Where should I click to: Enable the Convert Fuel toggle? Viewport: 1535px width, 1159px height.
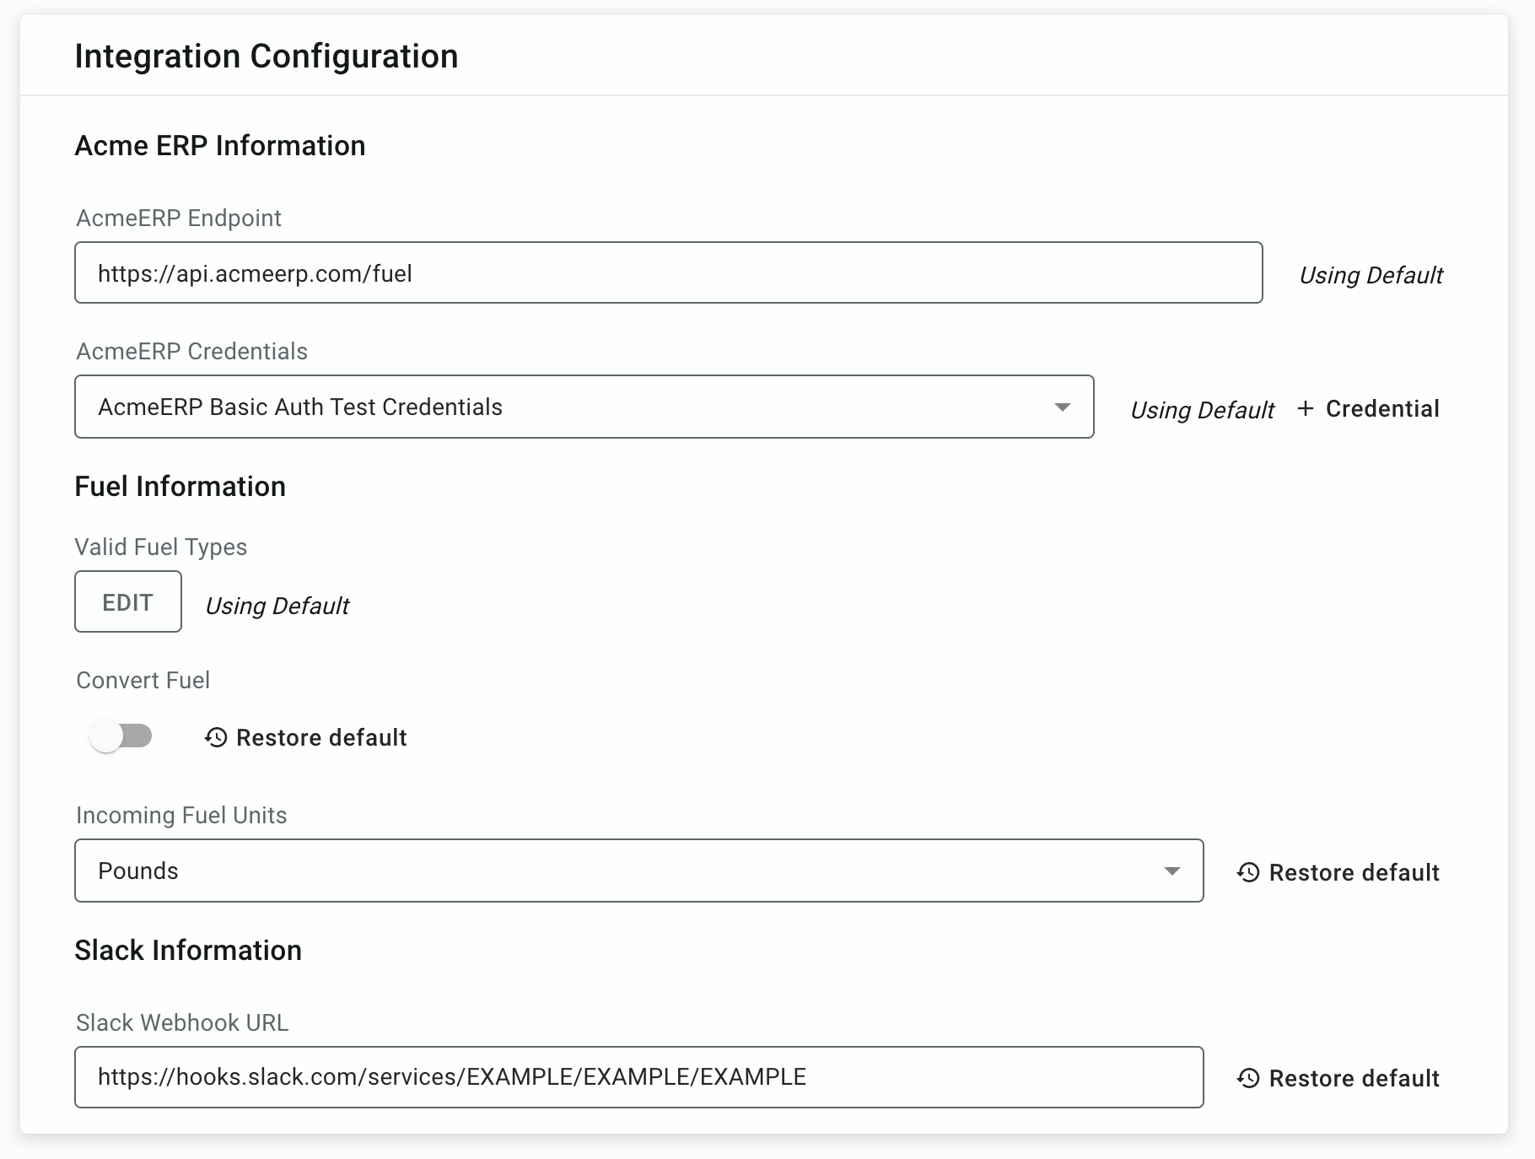tap(121, 736)
